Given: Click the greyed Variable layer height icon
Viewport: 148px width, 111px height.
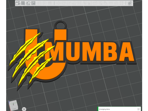Looking at the screenshot, I should [x=50, y=3].
